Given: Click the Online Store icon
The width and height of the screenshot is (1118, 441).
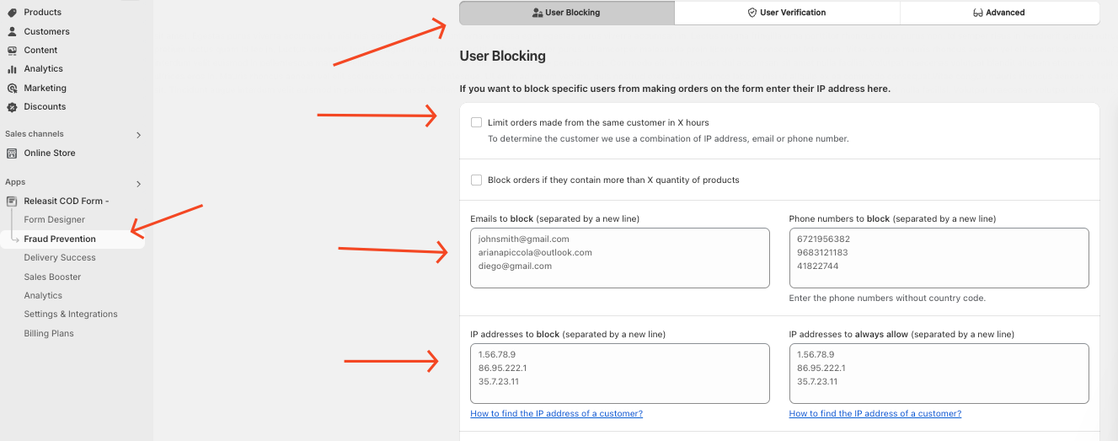Looking at the screenshot, I should pyautogui.click(x=12, y=153).
